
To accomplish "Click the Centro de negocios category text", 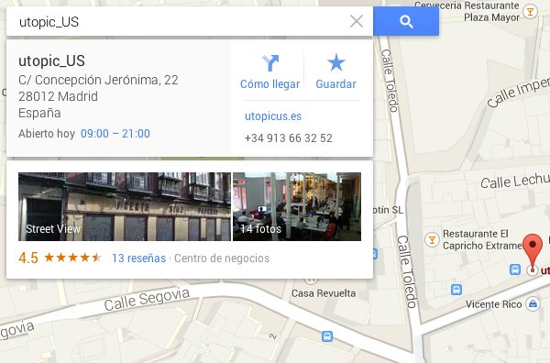I will point(222,258).
